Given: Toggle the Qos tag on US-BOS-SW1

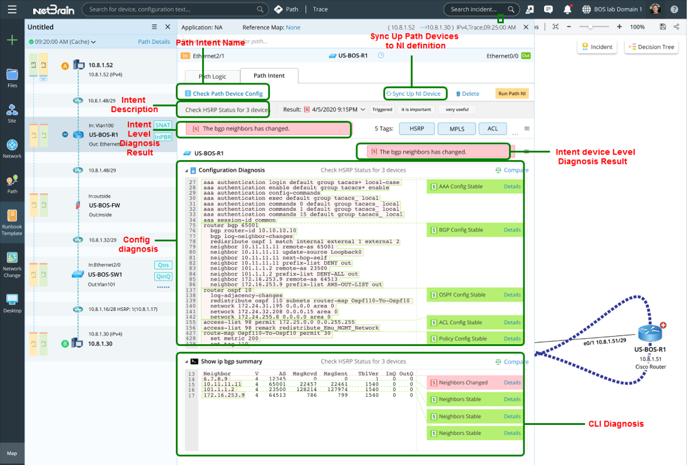Looking at the screenshot, I should 163,265.
